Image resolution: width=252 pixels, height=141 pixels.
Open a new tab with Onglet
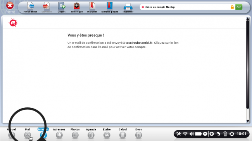coord(61,7)
